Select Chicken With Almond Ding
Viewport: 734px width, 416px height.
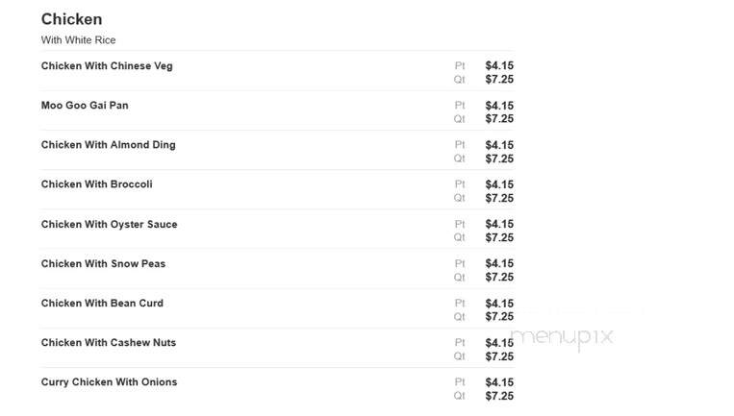tap(108, 145)
